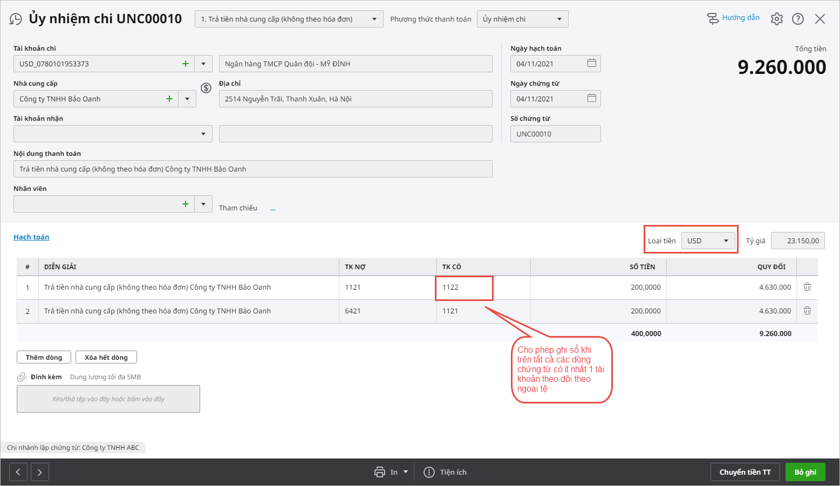Image resolution: width=840 pixels, height=486 pixels.
Task: Click the help question mark icon
Action: point(797,19)
